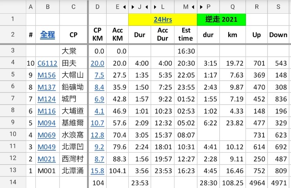The width and height of the screenshot is (291, 188).
Task: Select column S header
Action: [x=278, y=7]
